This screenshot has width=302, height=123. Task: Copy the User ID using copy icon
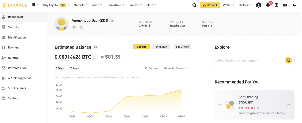pos(150,22)
